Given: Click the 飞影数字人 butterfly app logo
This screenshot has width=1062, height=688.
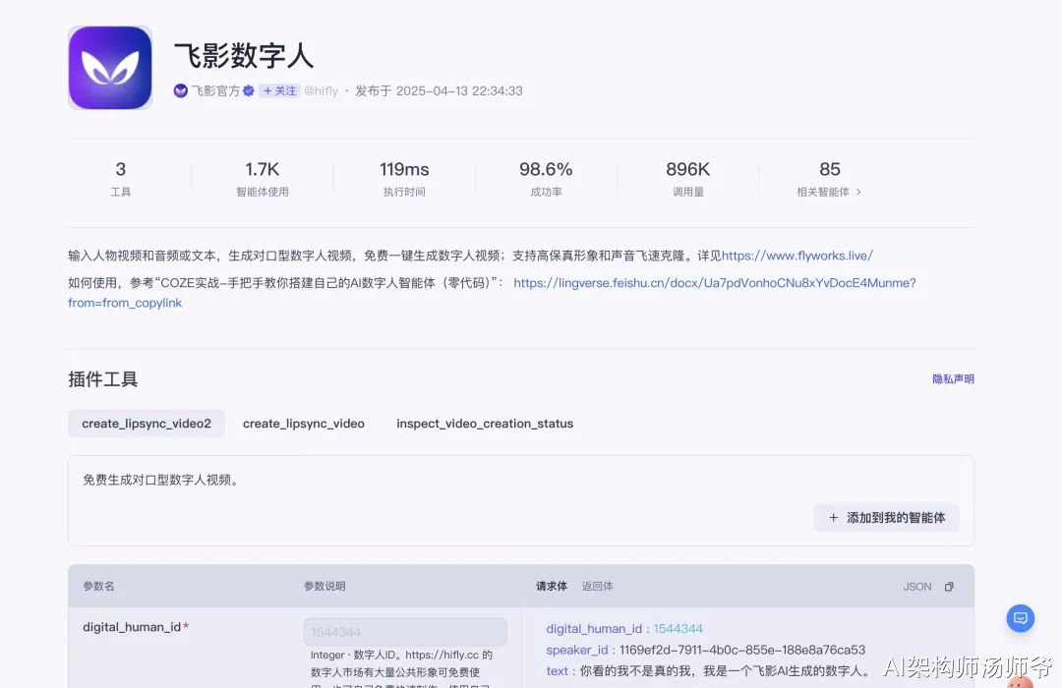Looking at the screenshot, I should [110, 67].
